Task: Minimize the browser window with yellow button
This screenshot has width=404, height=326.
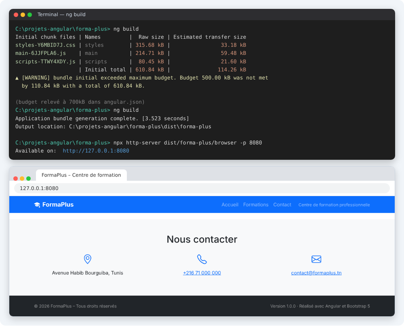Action: 22,179
